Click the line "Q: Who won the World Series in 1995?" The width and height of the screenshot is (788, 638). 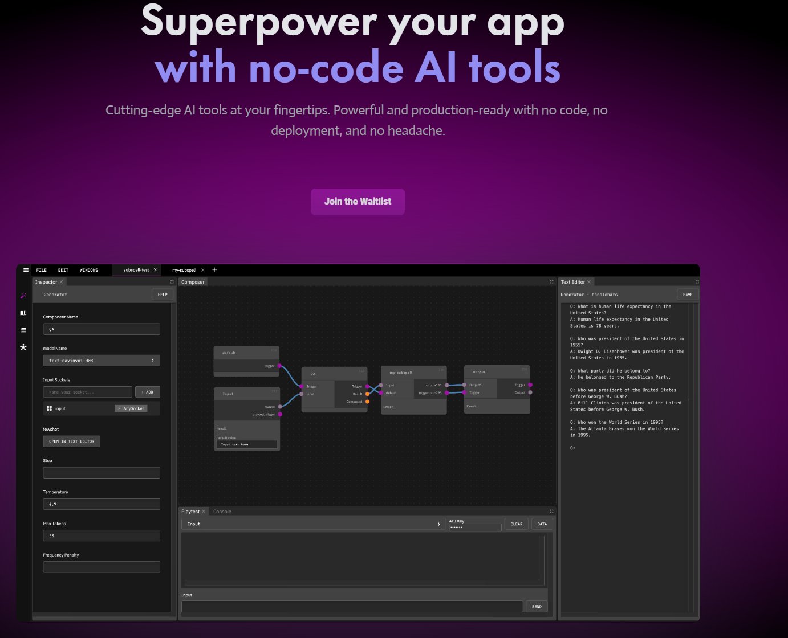616,422
